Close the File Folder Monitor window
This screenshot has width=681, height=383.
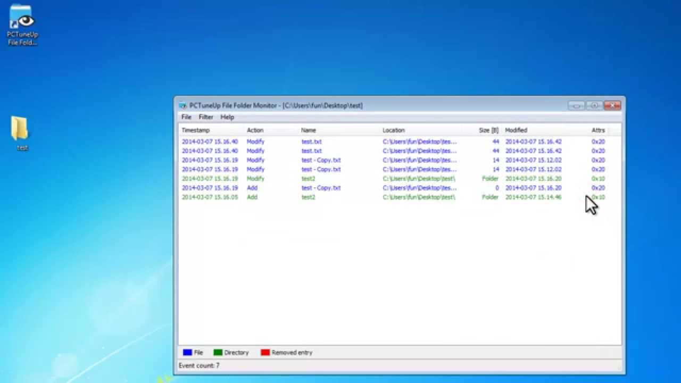click(x=612, y=105)
